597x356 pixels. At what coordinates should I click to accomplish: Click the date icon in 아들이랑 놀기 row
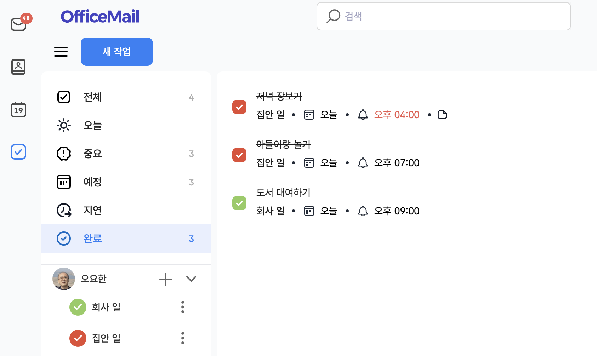pos(309,163)
